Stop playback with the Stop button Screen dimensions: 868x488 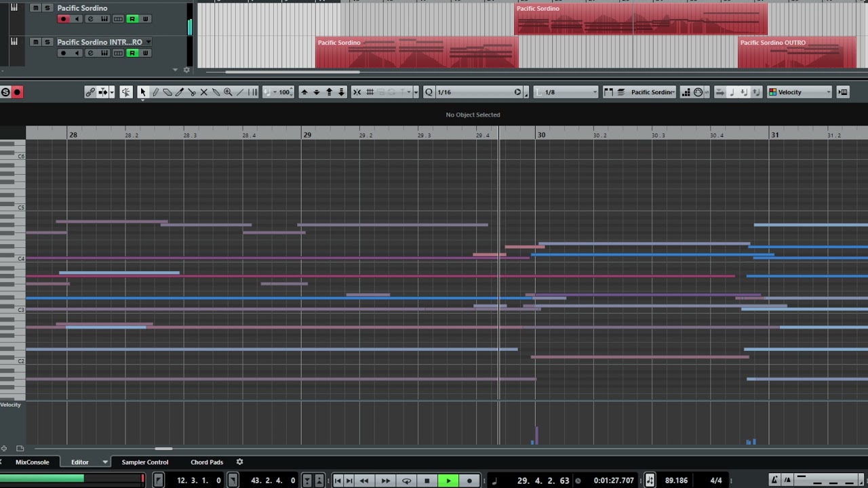click(x=427, y=481)
